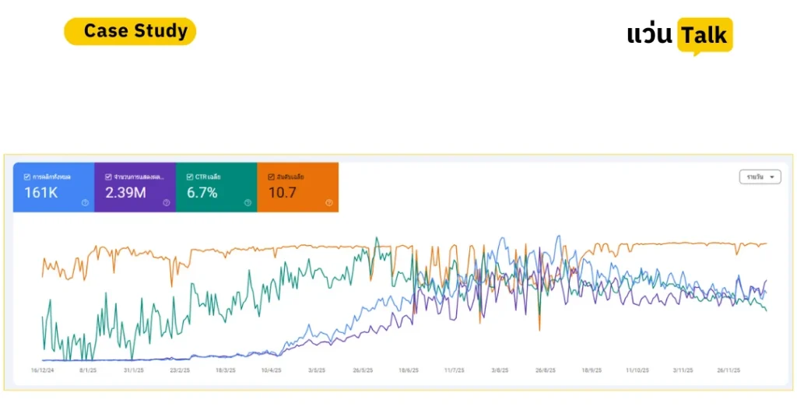This screenshot has height=417, width=797.
Task: Click the 16/12/24 start date label
Action: [42, 370]
